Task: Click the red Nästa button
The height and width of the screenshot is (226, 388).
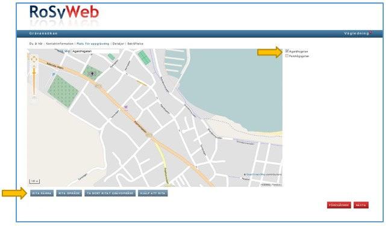Action: pos(361,205)
